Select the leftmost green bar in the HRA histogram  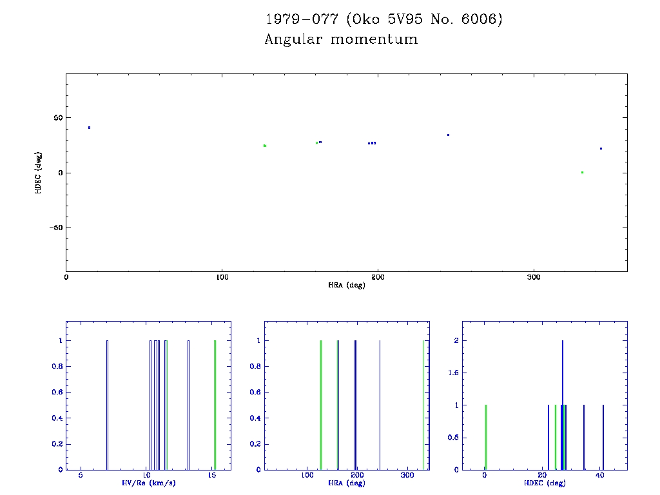[321, 405]
